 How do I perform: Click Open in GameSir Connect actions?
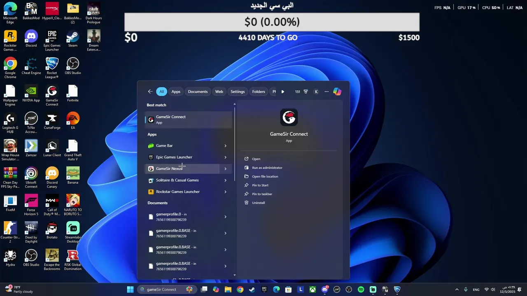click(x=256, y=159)
